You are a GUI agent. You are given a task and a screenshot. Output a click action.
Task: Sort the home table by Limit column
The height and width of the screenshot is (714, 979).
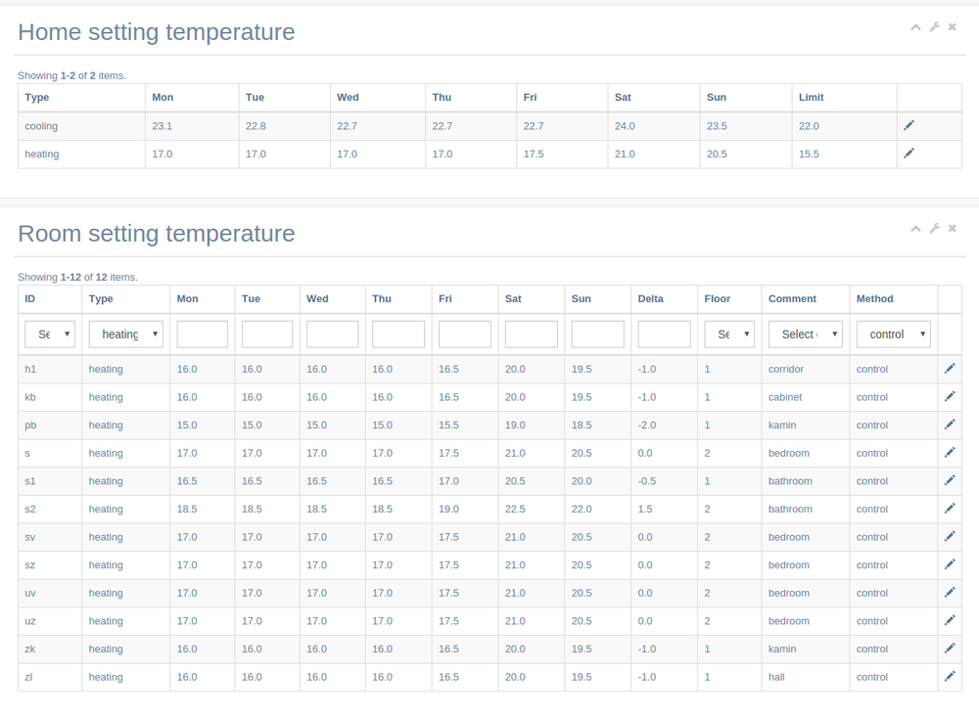[x=811, y=97]
